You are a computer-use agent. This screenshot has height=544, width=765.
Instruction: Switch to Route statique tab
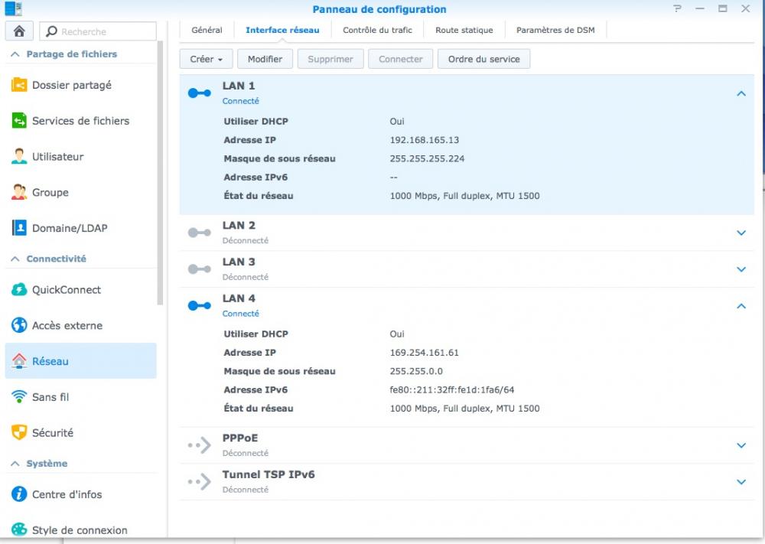(464, 31)
